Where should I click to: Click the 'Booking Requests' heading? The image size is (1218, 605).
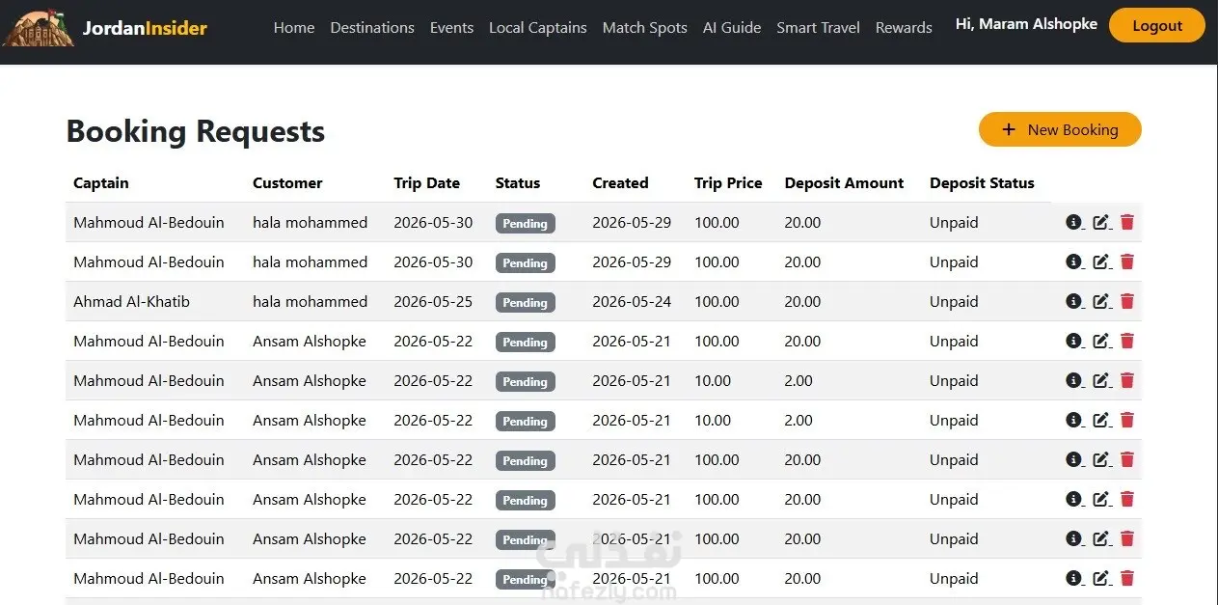[196, 130]
